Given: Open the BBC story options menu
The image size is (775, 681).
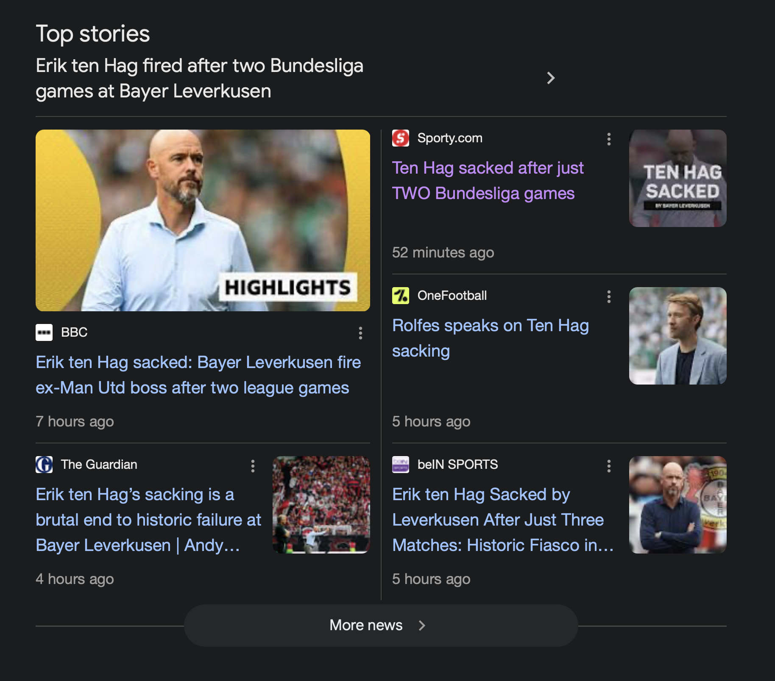Looking at the screenshot, I should [360, 333].
